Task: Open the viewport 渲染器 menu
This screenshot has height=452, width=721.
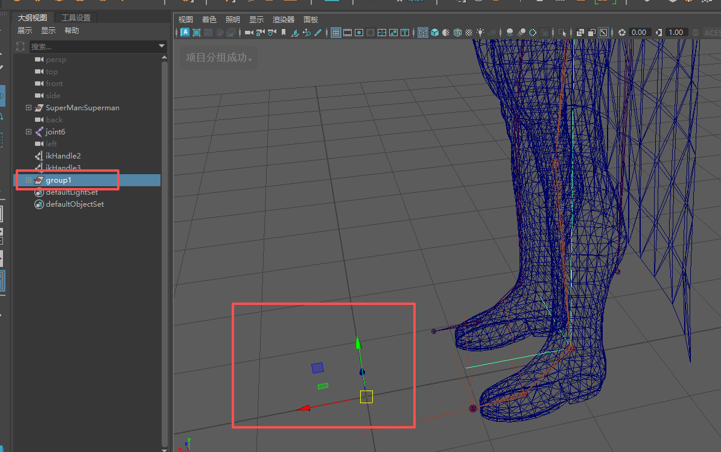Action: (283, 19)
